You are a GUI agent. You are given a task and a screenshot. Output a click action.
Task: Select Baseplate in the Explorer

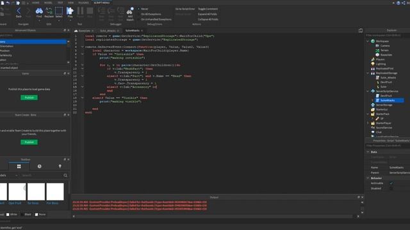point(386,55)
